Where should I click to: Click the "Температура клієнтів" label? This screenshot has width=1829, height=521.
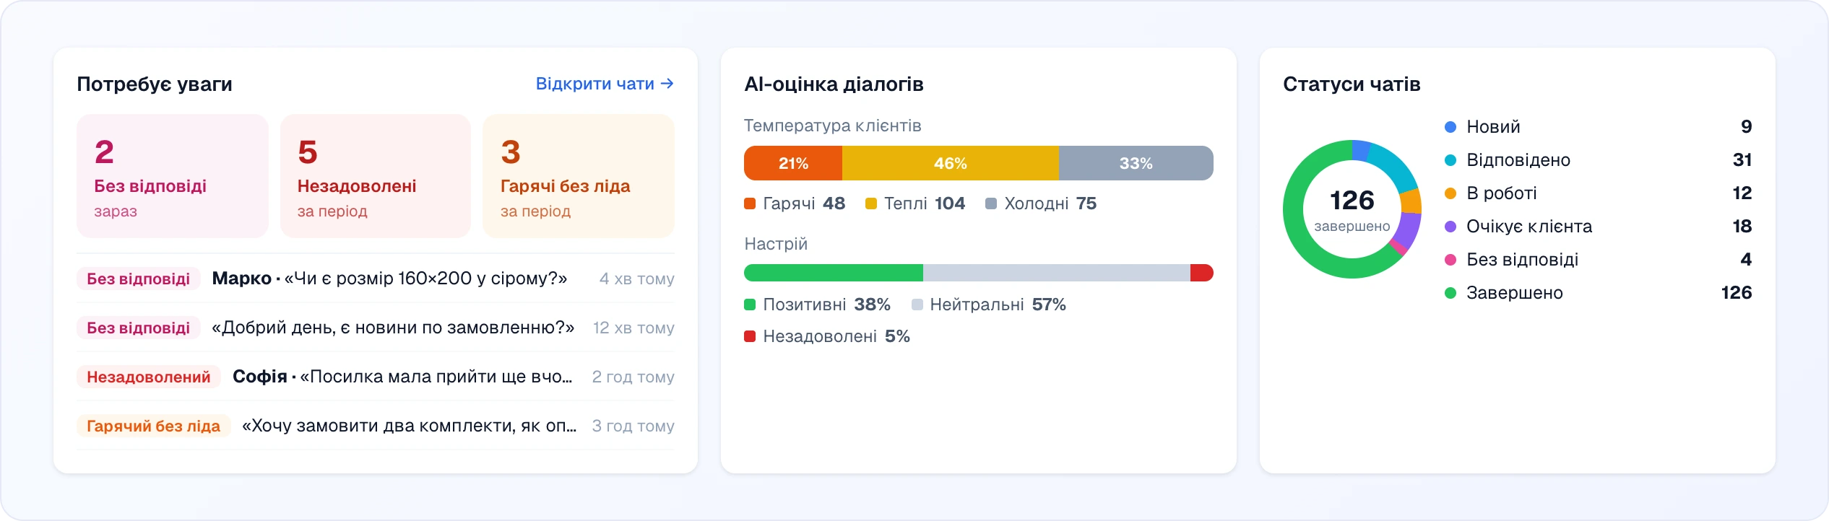point(833,126)
